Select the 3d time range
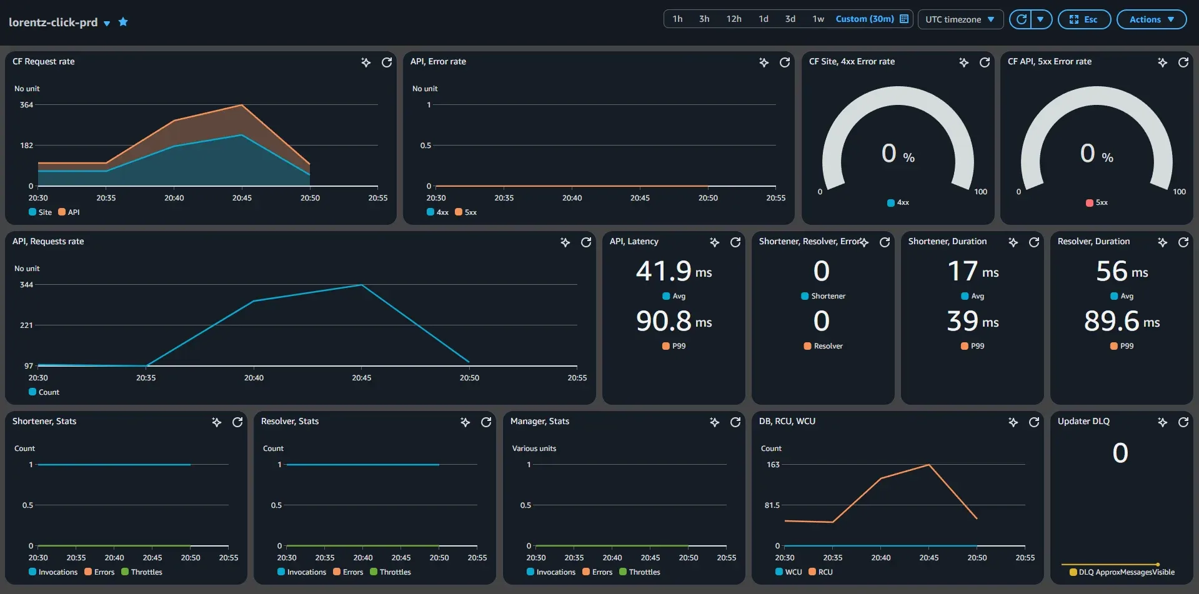The width and height of the screenshot is (1199, 594). 790,19
